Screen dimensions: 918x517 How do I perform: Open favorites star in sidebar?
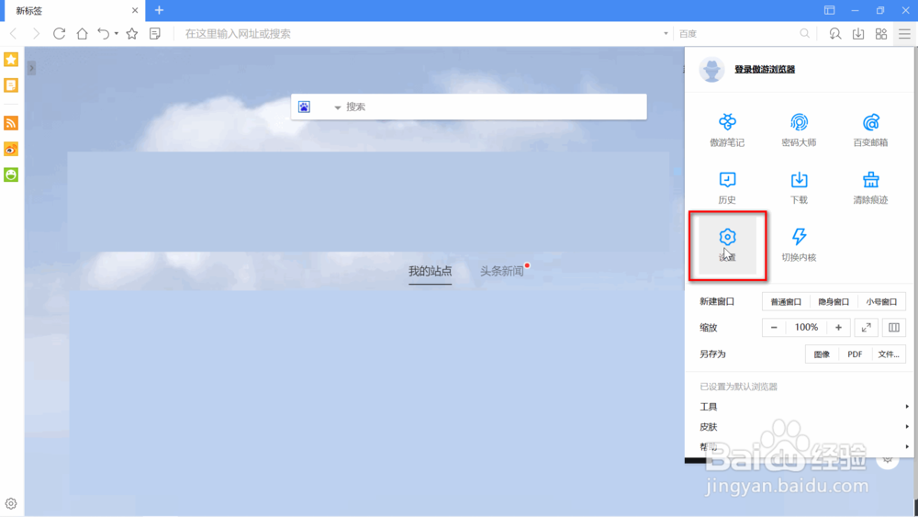coord(11,59)
